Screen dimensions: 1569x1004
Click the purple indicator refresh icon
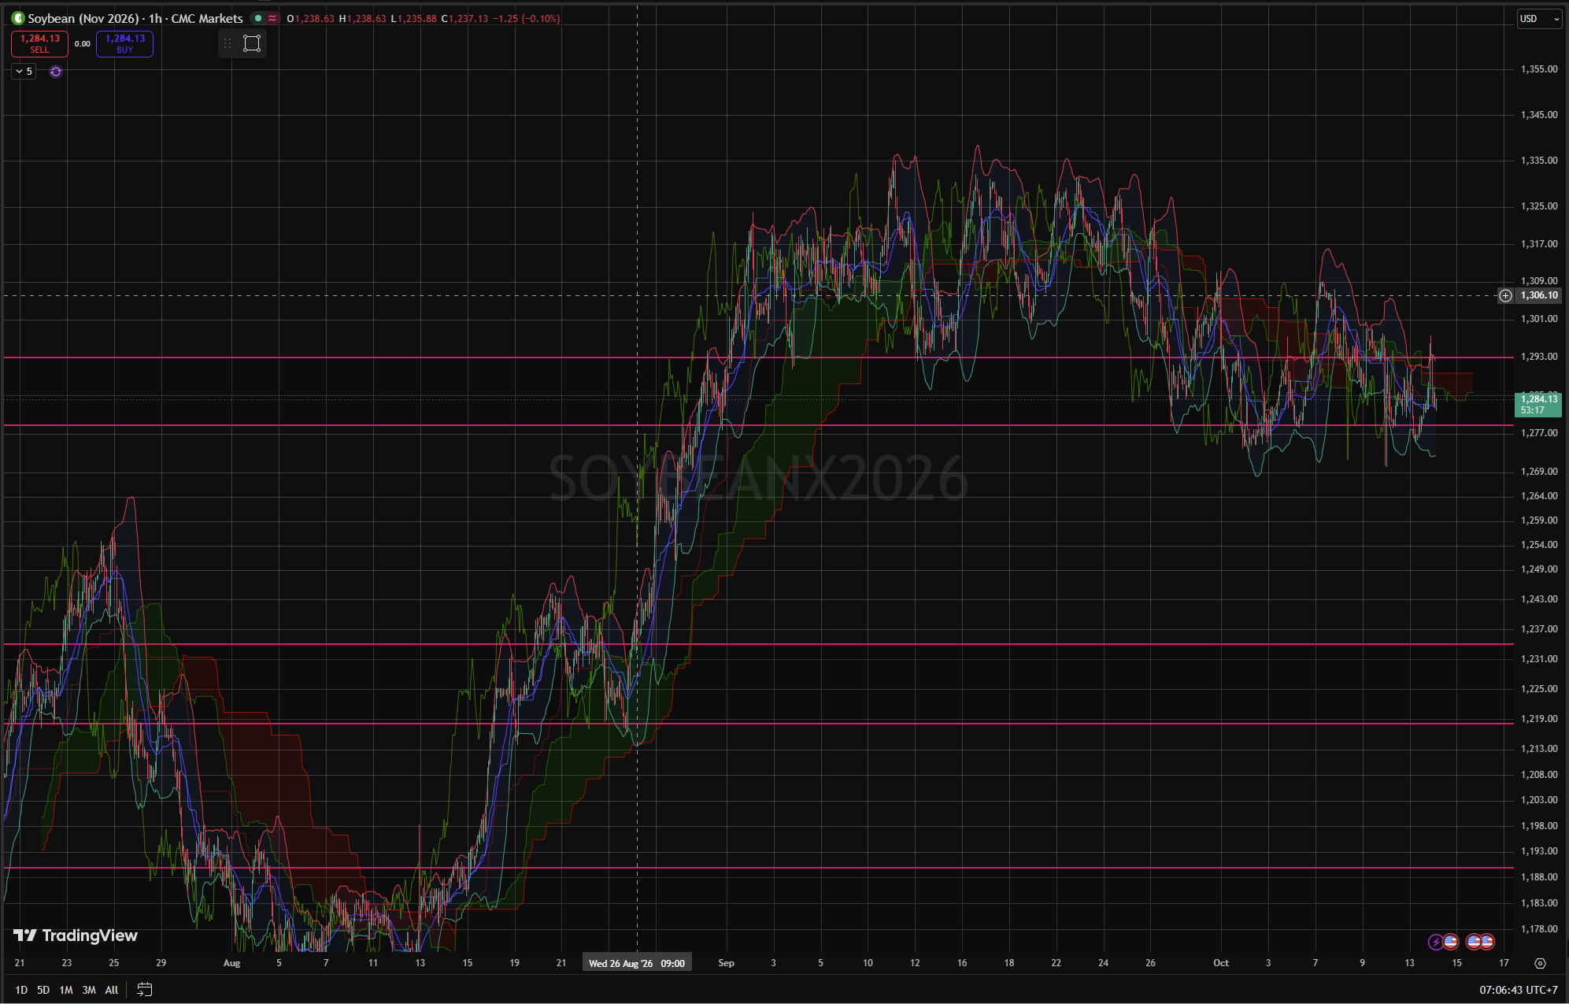click(x=56, y=72)
